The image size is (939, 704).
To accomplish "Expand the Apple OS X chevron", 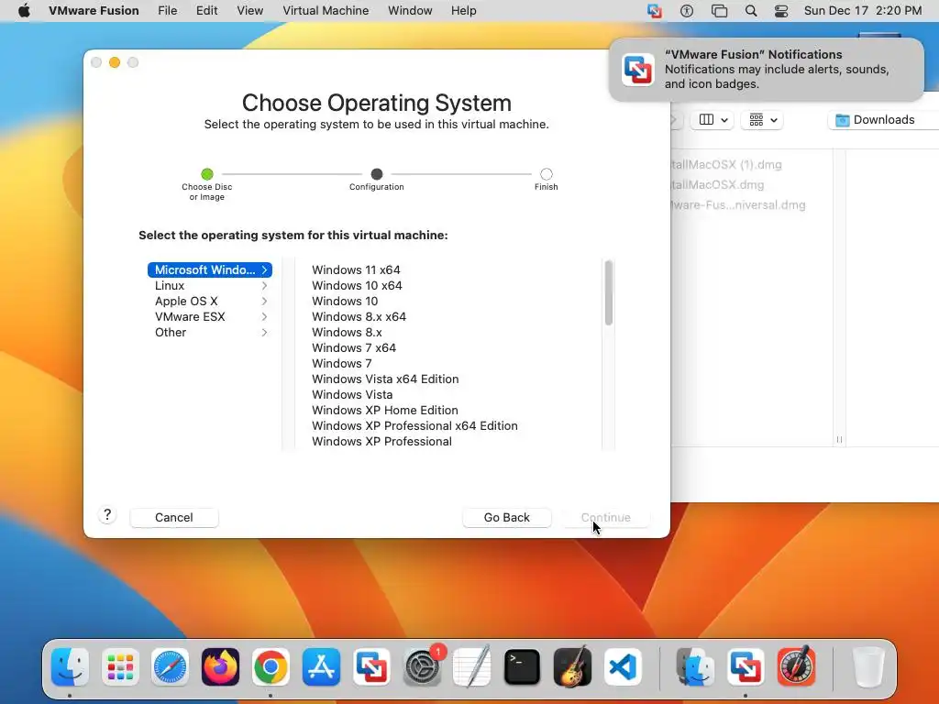I will coord(264,301).
